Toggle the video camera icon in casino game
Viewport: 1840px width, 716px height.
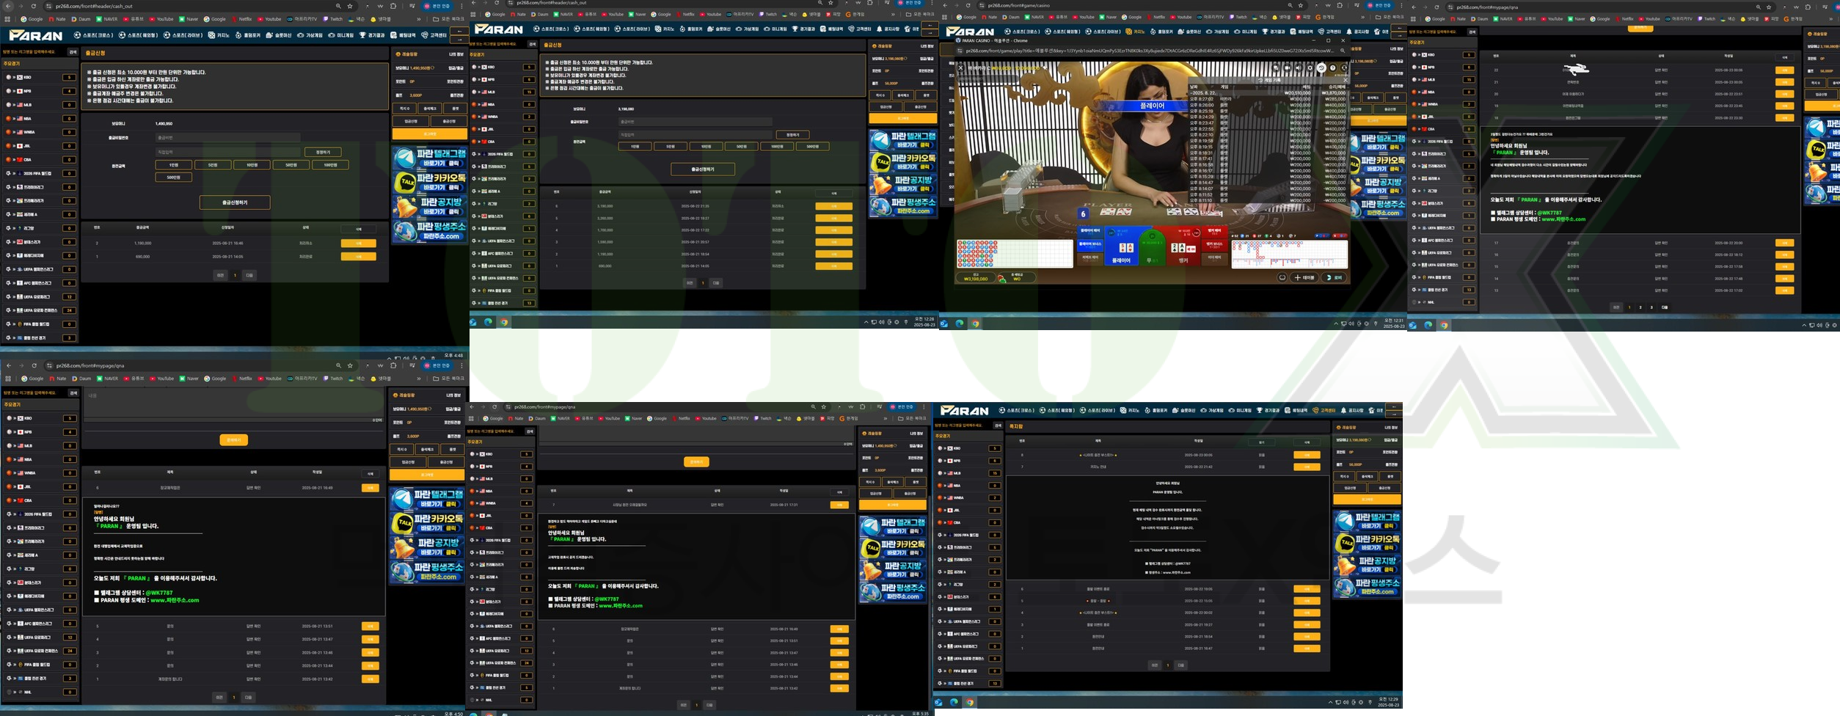coord(1288,67)
